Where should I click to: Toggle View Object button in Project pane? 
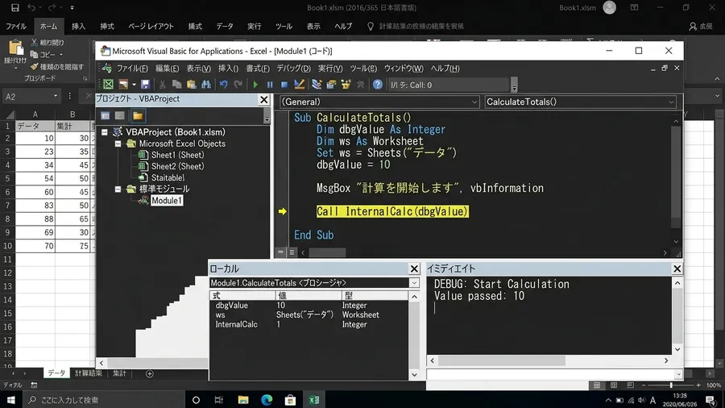(x=120, y=115)
